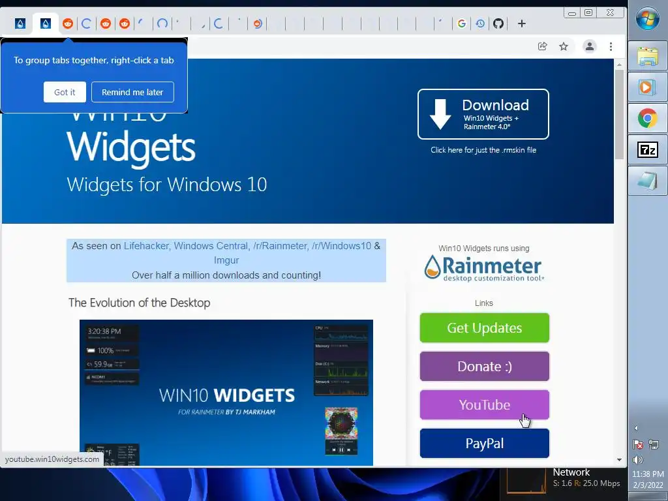Screen dimensions: 668x501
Task: Switch to the Google tab
Action: click(461, 23)
